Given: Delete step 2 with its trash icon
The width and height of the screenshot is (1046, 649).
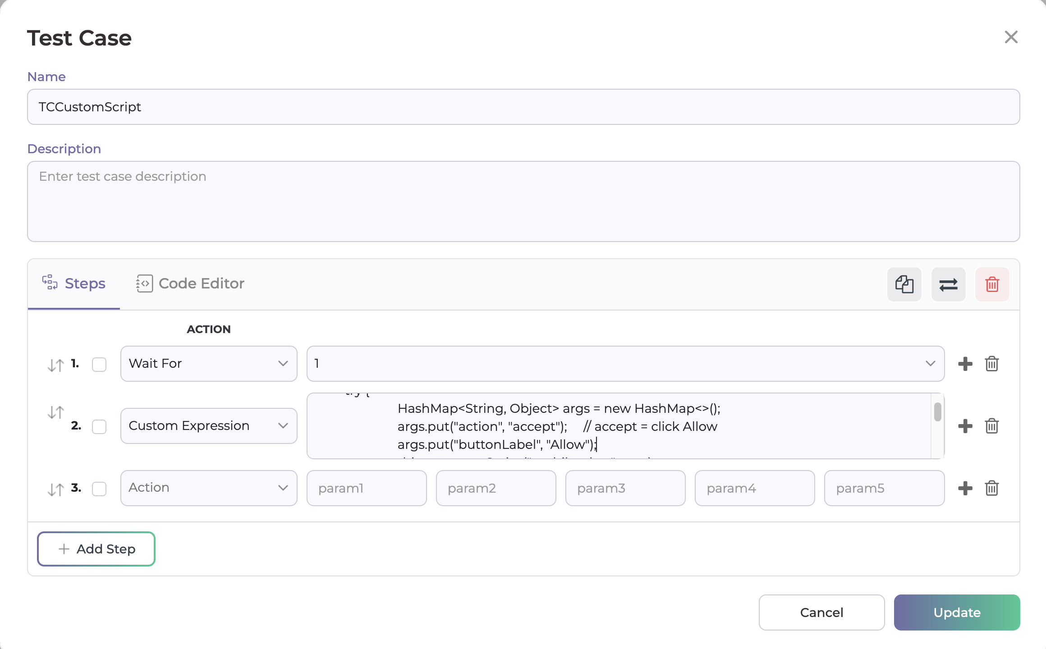Looking at the screenshot, I should click(x=991, y=426).
